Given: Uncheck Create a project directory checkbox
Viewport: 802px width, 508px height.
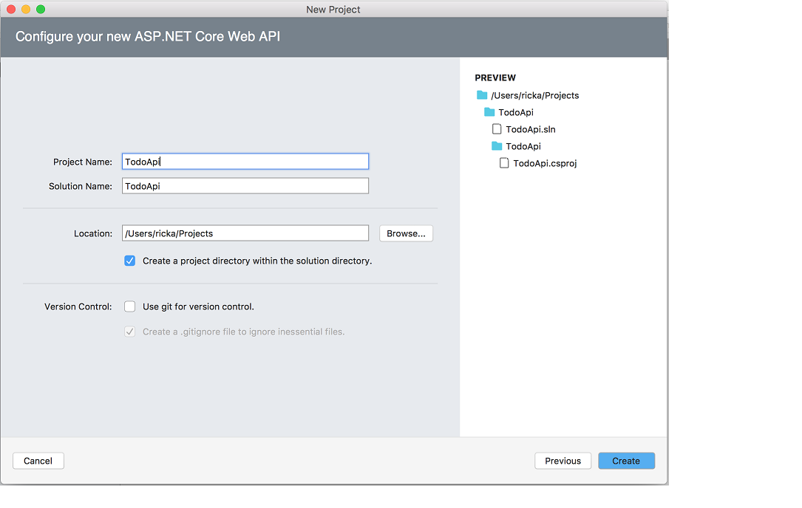Looking at the screenshot, I should (x=130, y=261).
